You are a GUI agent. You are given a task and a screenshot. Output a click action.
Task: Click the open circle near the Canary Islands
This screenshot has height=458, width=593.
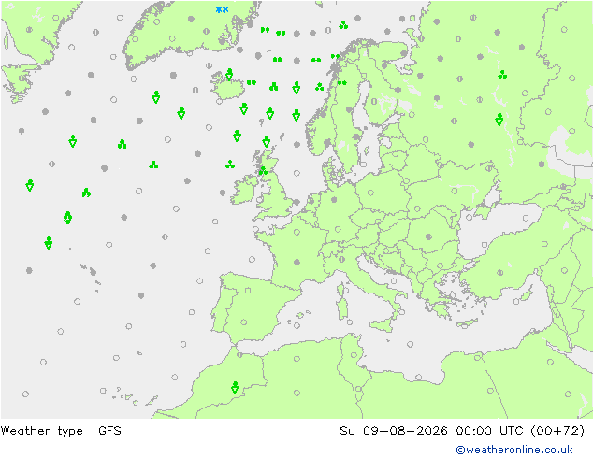point(103,391)
